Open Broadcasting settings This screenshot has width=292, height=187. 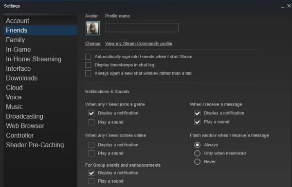(40, 116)
